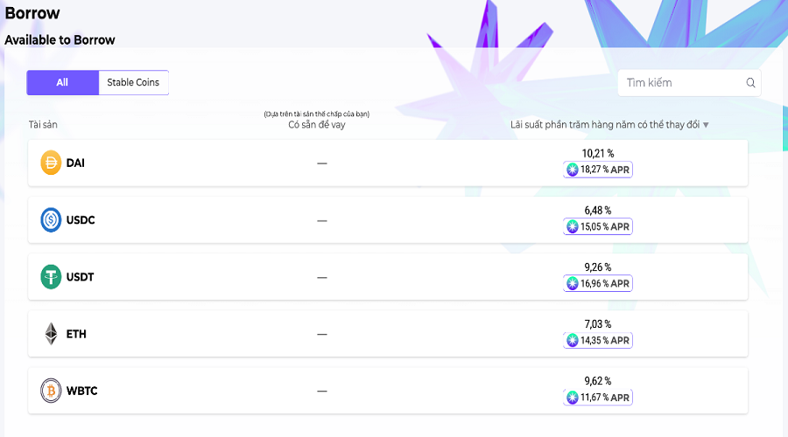Select the All filter tab
The height and width of the screenshot is (437, 788).
click(x=62, y=82)
